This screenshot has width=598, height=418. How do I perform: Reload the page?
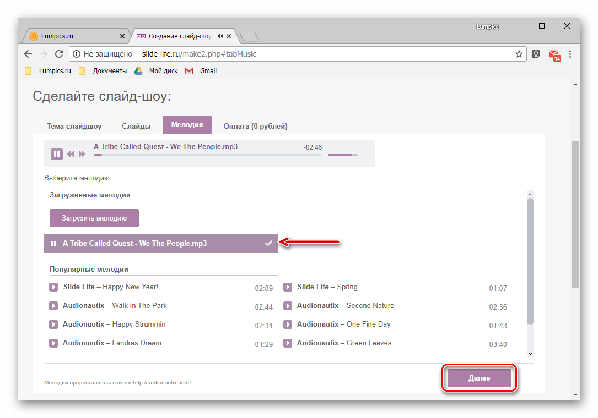(x=59, y=54)
